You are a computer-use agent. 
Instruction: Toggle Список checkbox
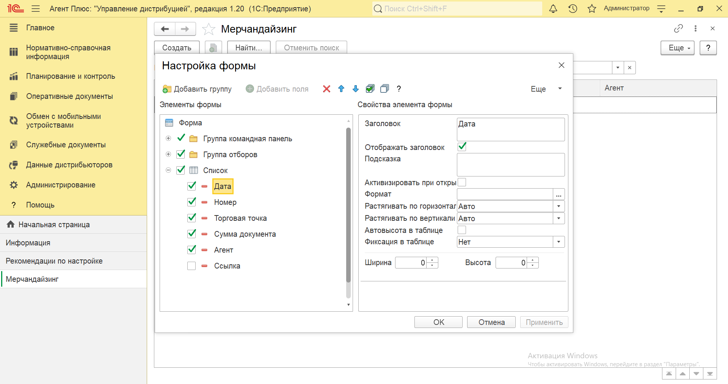181,170
